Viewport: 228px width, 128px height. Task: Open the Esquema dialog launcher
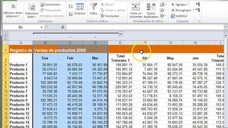pos(199,21)
